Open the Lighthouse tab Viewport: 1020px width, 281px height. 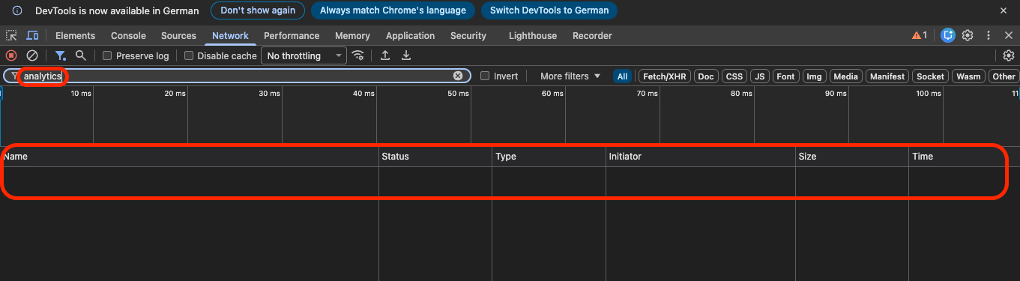pos(533,35)
